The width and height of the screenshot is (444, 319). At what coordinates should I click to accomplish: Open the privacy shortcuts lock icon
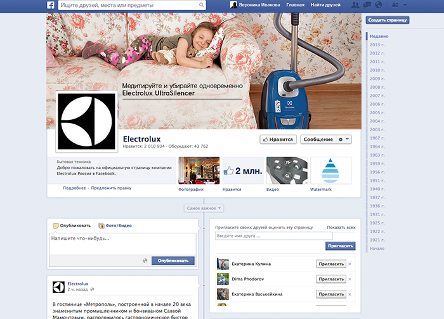(395, 5)
